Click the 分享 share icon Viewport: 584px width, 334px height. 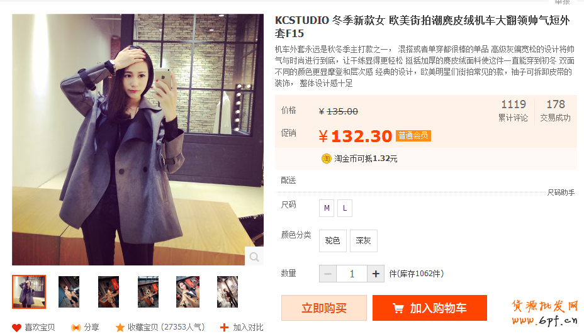coord(76,328)
